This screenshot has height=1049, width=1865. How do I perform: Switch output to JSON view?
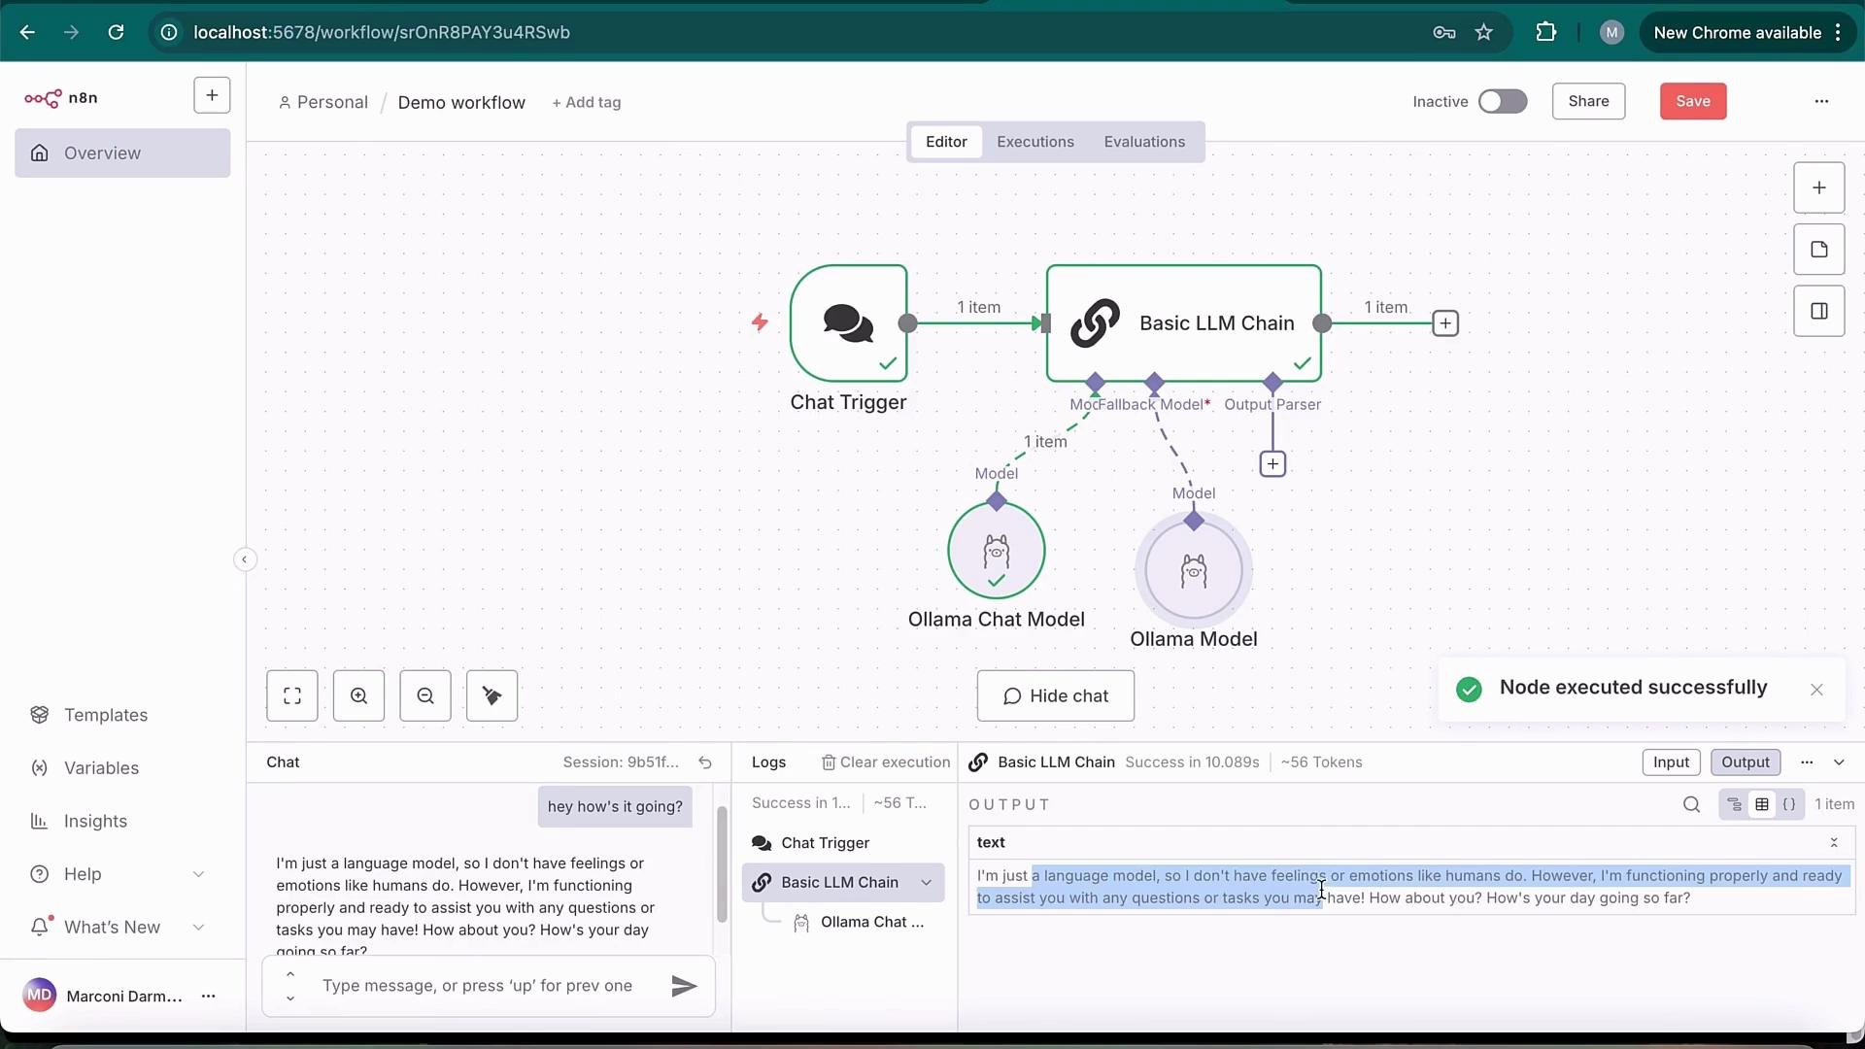[1788, 804]
